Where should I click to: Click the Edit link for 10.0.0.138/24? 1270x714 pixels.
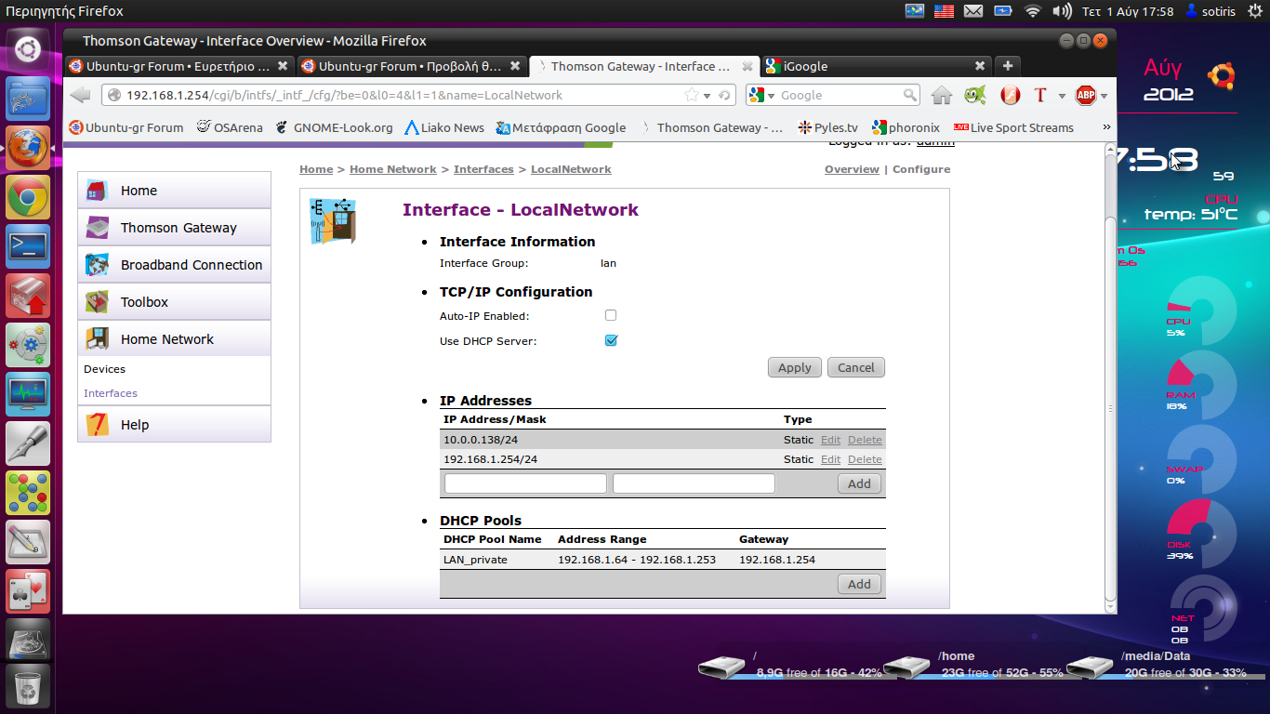830,440
